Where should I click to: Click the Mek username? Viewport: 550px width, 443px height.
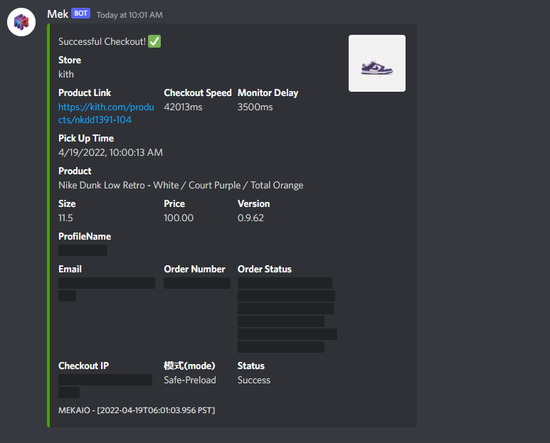[x=58, y=14]
